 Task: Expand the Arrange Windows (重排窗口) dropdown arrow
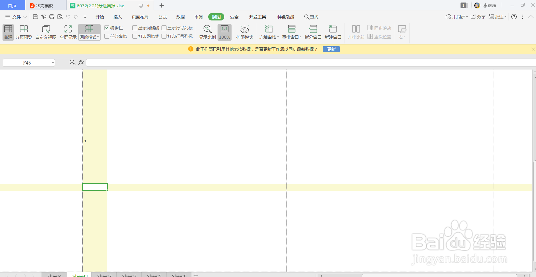tap(301, 37)
